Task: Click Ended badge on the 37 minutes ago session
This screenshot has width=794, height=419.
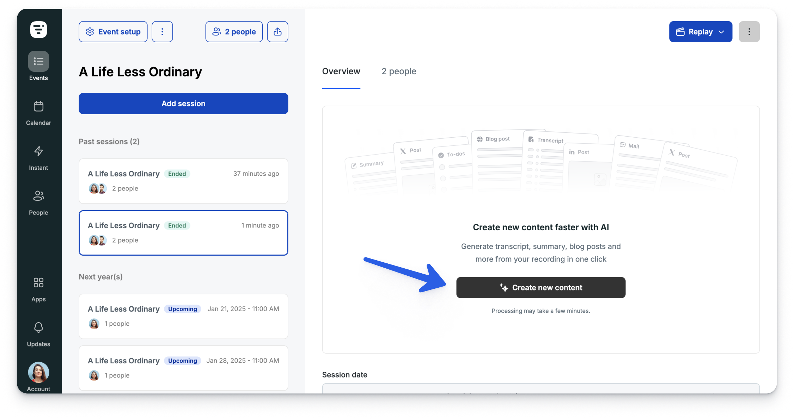Action: (177, 174)
